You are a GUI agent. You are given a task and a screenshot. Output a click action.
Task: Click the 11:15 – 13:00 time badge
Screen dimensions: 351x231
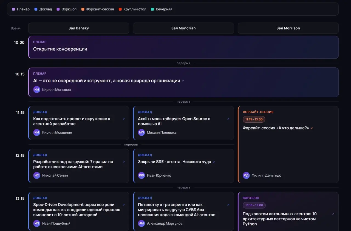click(x=254, y=119)
